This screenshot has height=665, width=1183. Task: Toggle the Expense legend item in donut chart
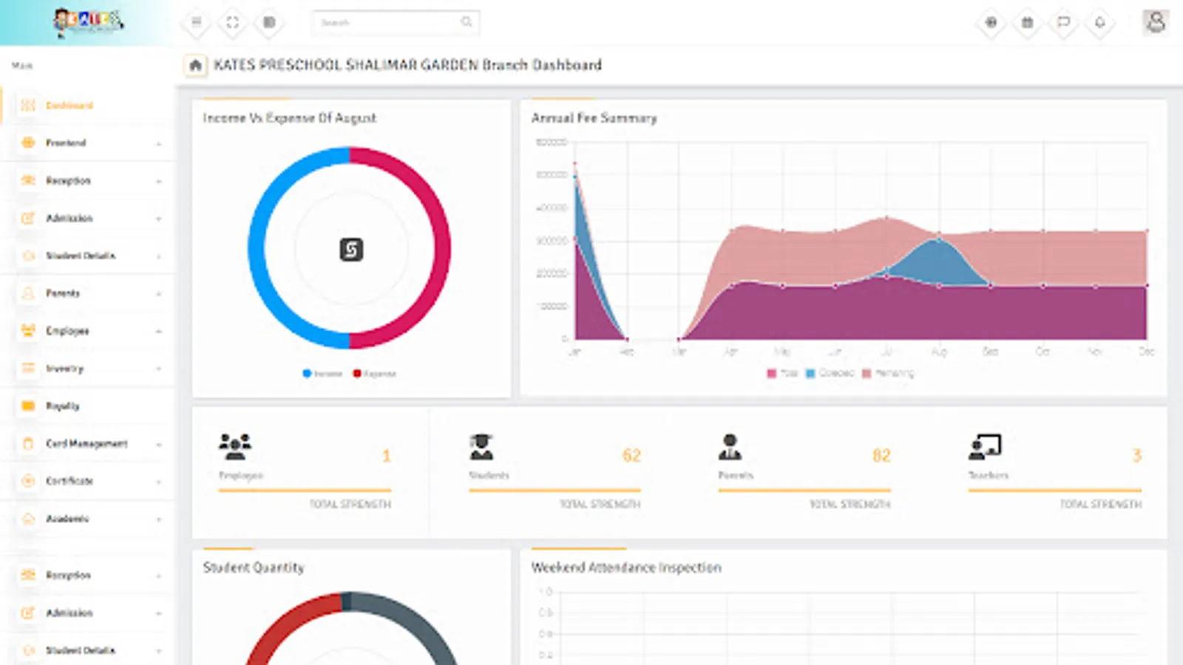coord(374,374)
